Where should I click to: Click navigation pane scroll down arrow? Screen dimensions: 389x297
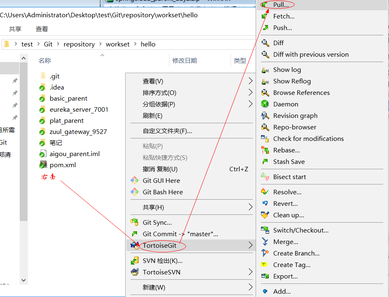click(x=23, y=280)
